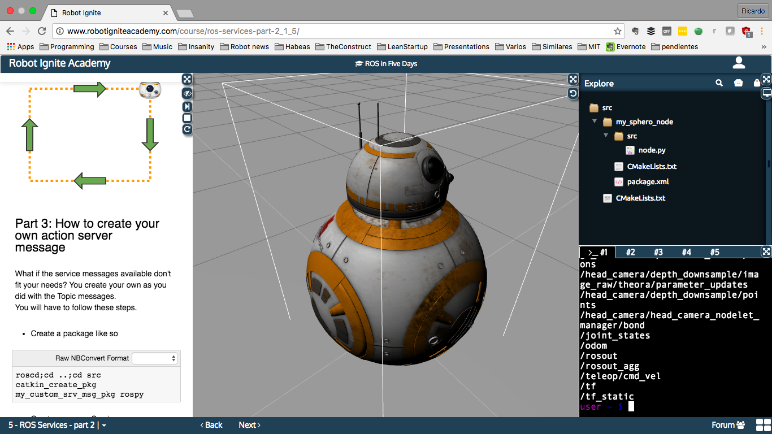Maximize the Explore file panel
The image size is (772, 434).
pos(766,79)
